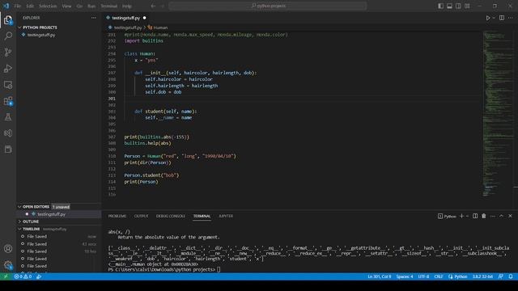Switch to the PROBLEMS panel tab
The height and width of the screenshot is (291, 518).
117,216
